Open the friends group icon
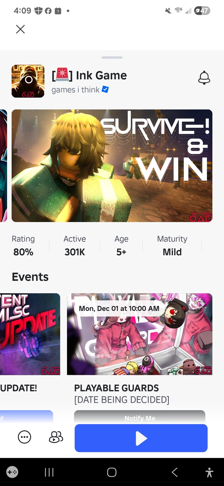The image size is (224, 486). (x=56, y=437)
